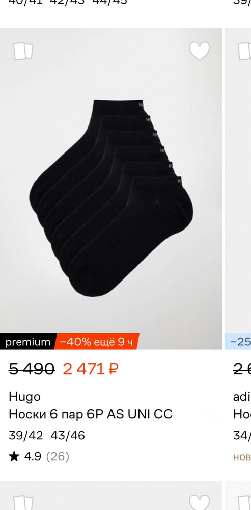Open the adidas brand on right card
The height and width of the screenshot is (510, 251).
pos(242,397)
